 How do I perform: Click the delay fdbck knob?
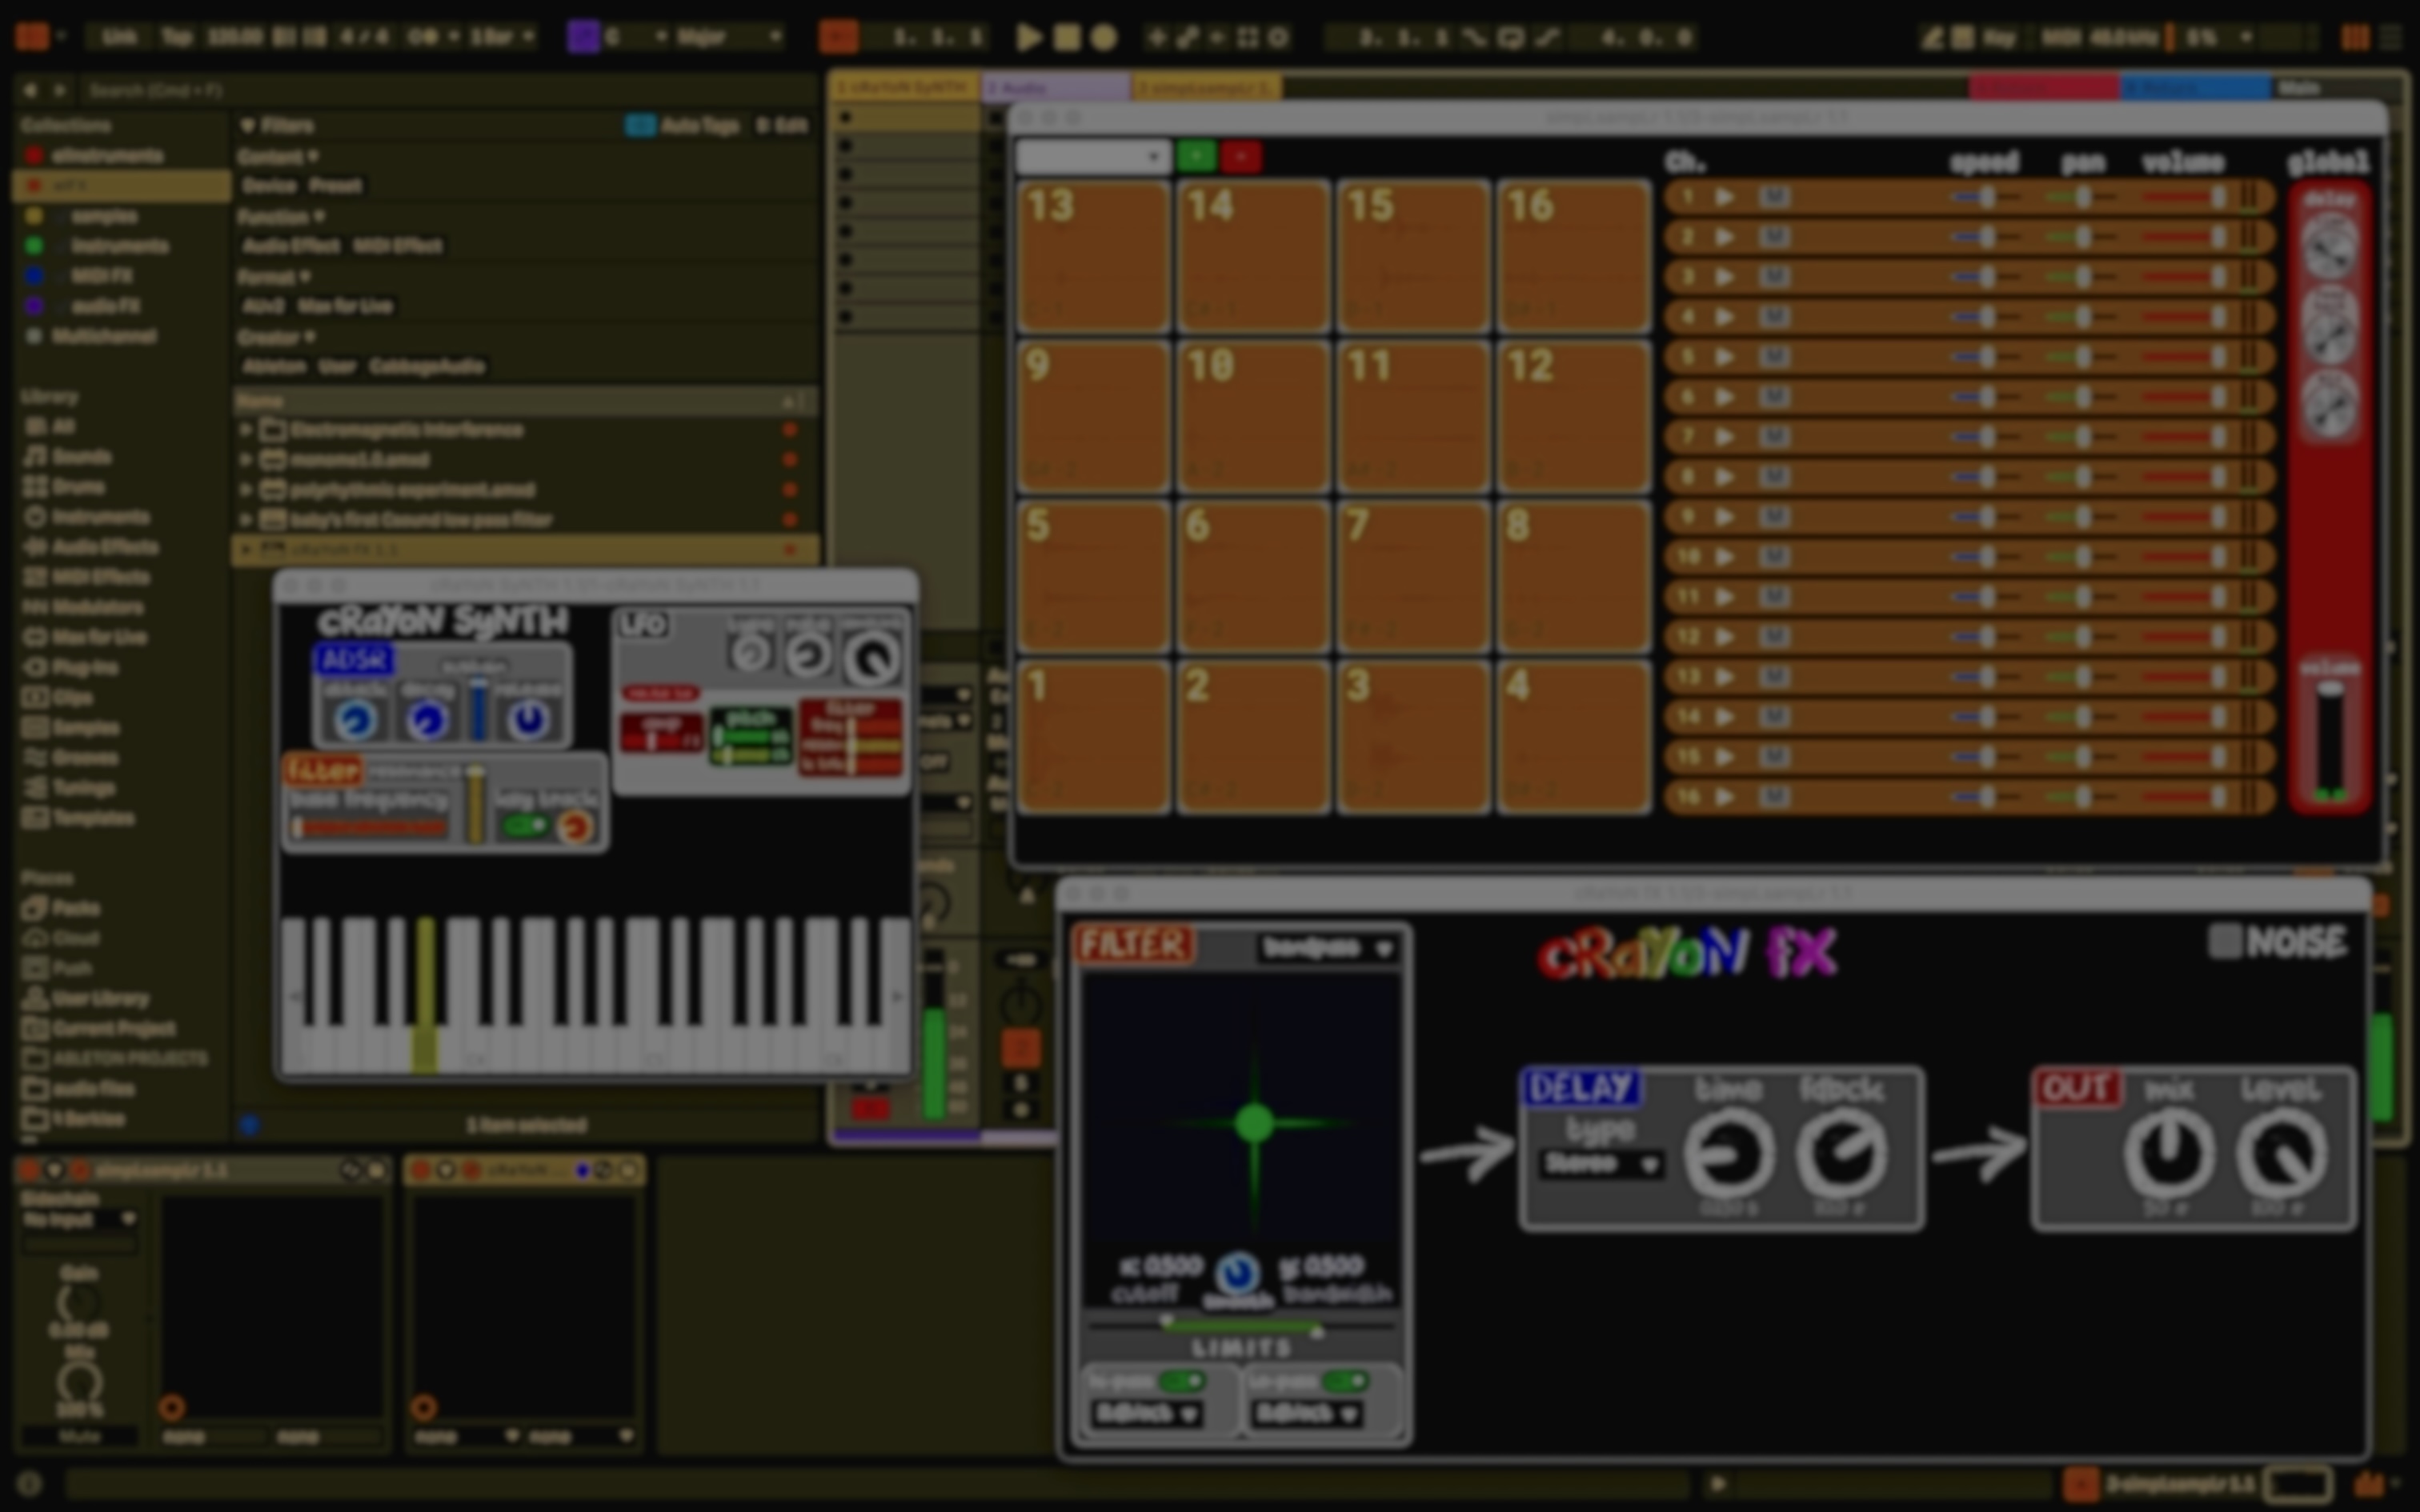coord(1842,1154)
